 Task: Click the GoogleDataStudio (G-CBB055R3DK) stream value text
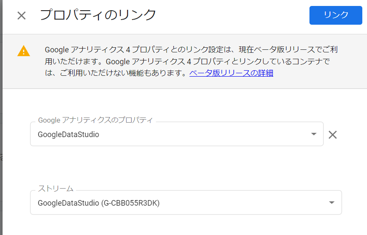[x=98, y=203]
